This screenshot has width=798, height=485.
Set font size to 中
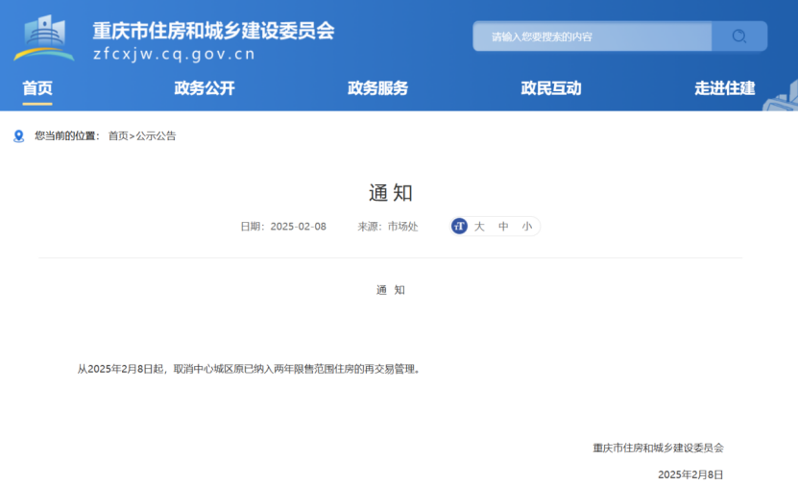[x=503, y=227]
